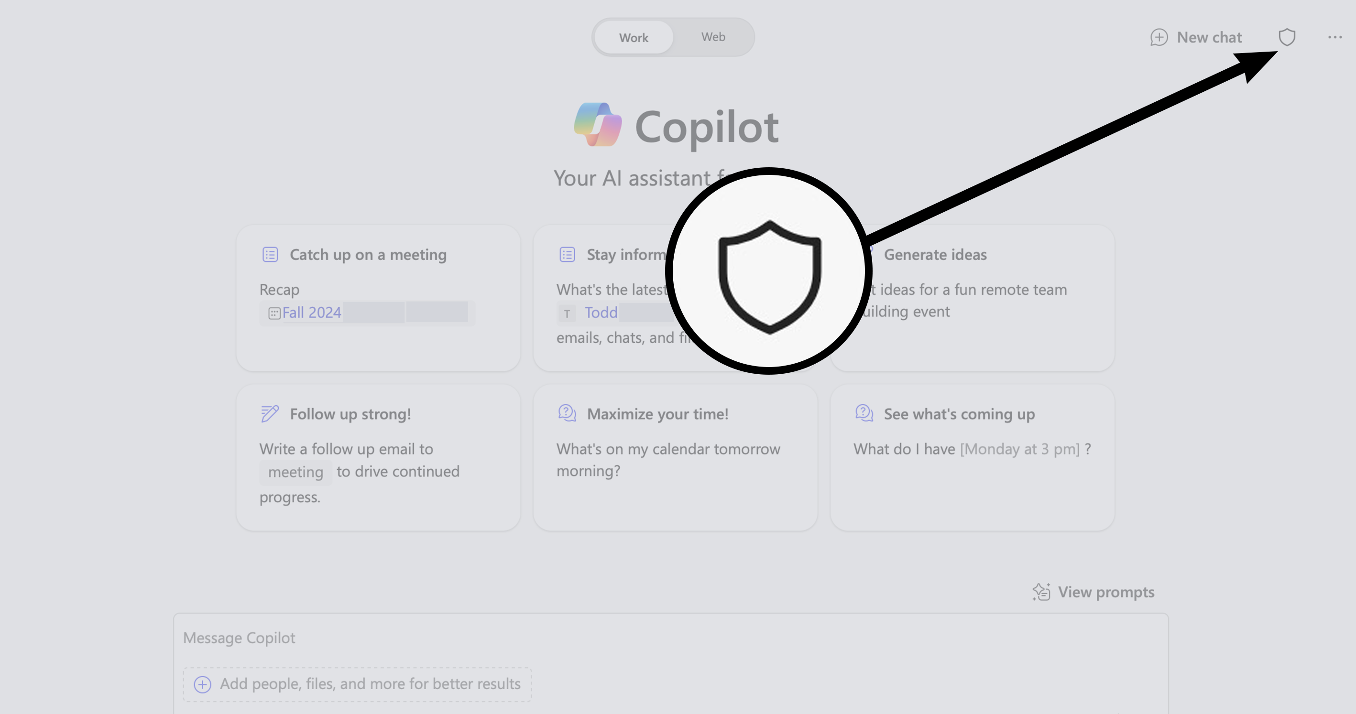Image resolution: width=1356 pixels, height=714 pixels.
Task: Click the Copilot shield/privacy icon
Action: [x=1288, y=36]
